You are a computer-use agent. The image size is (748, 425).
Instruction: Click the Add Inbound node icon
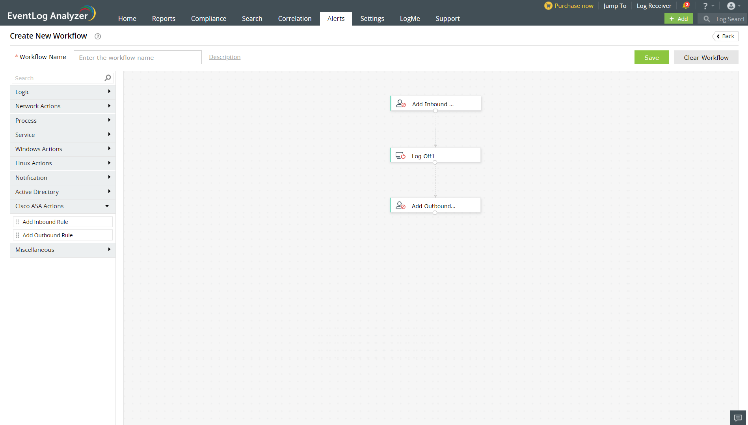point(401,103)
